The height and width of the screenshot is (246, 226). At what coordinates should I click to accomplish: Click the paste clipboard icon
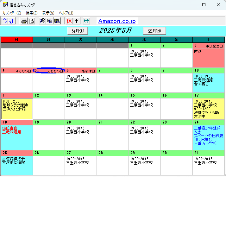point(57,21)
